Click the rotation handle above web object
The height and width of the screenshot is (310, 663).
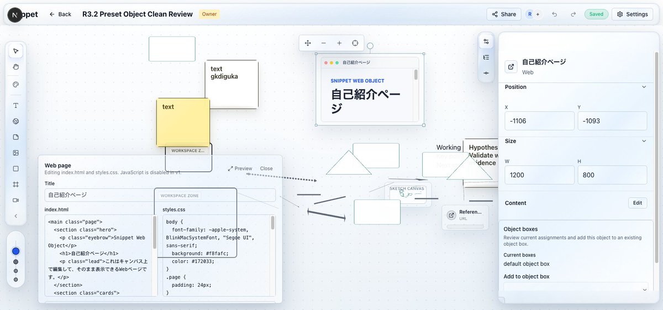(x=370, y=46)
